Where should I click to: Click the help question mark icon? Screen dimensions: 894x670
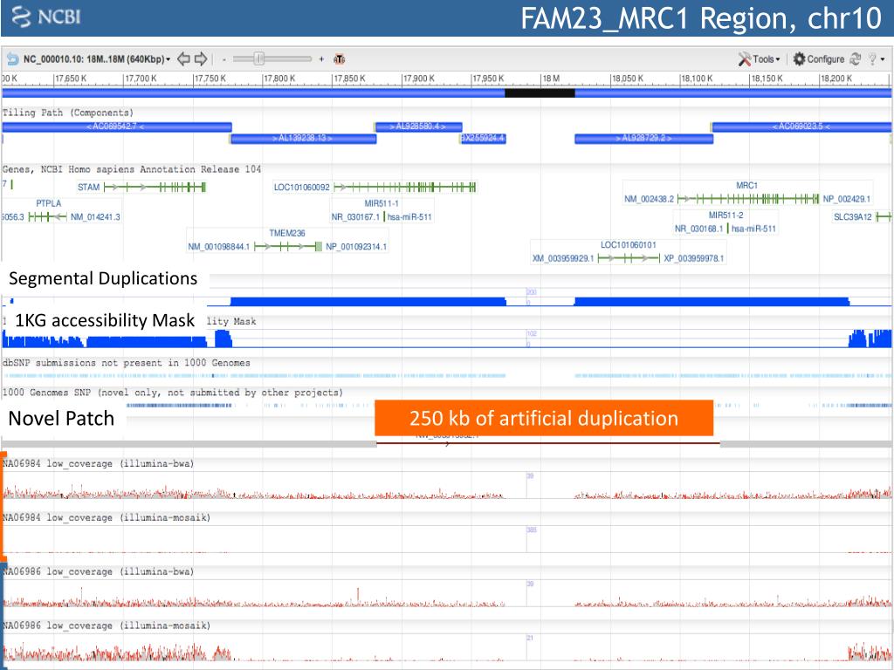(872, 58)
